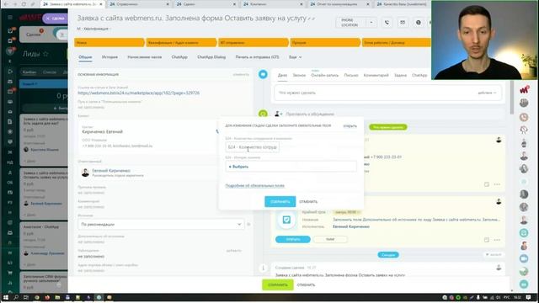Click the 'Что нужно сделать' input field

pos(387,93)
